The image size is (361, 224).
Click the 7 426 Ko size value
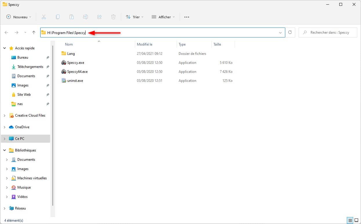[x=226, y=72]
